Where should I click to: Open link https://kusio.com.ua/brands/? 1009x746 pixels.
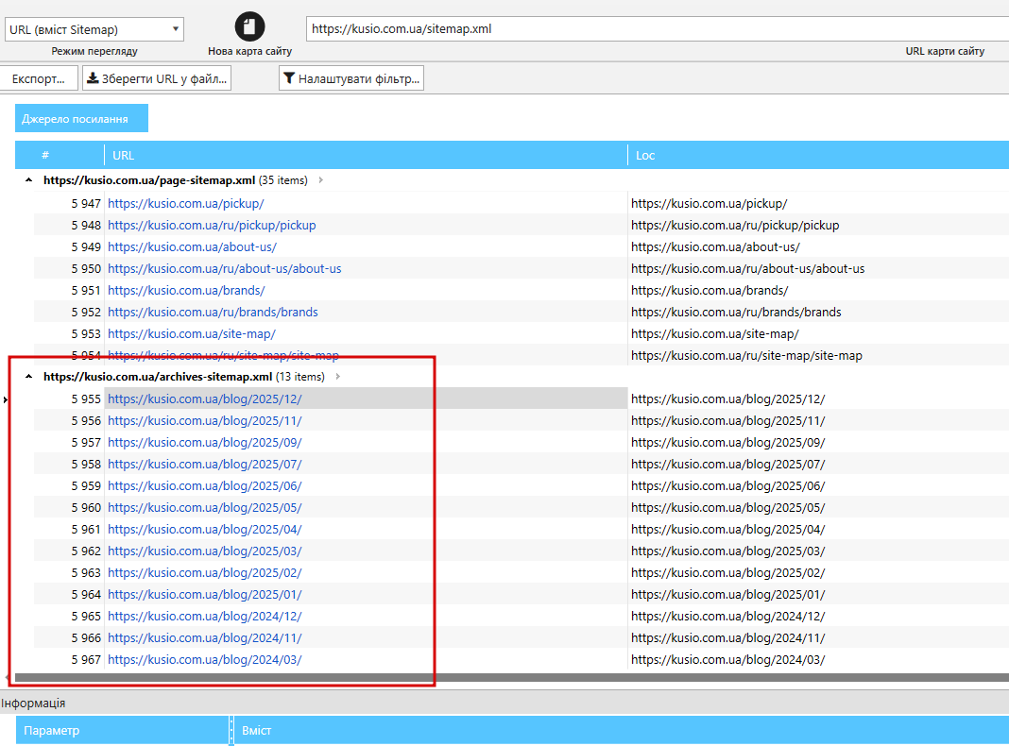coord(187,291)
